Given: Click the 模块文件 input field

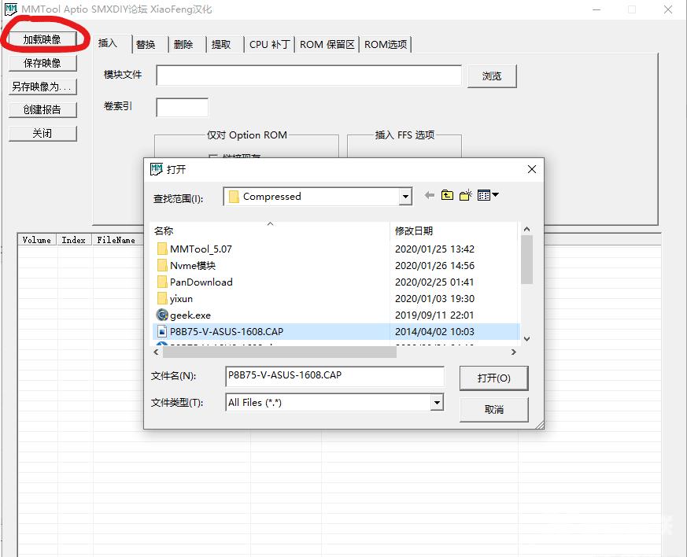Looking at the screenshot, I should [309, 76].
